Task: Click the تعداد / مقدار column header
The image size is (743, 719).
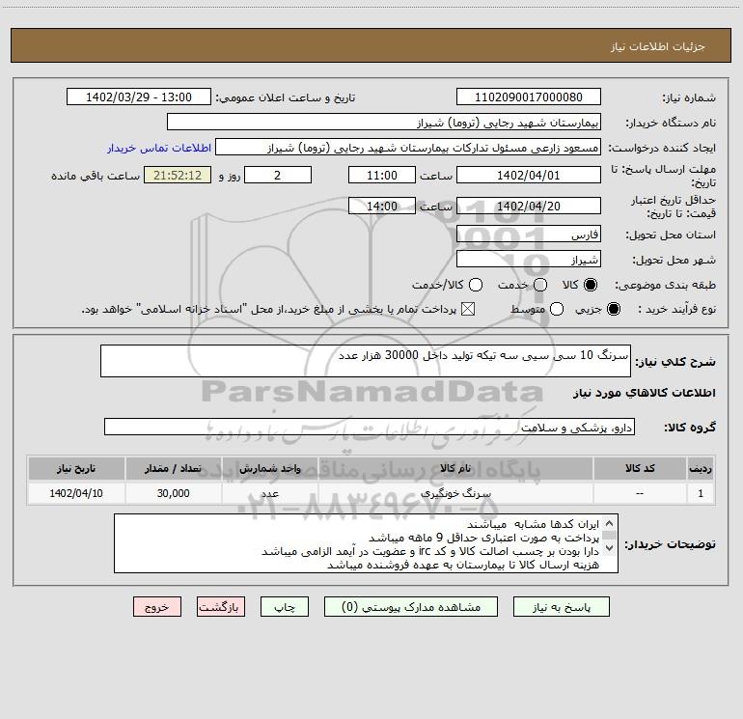Action: click(173, 468)
